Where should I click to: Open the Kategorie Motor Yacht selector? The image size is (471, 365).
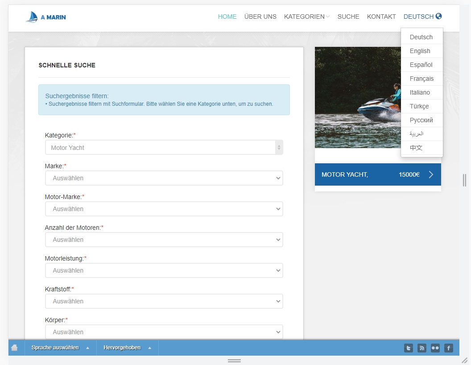164,148
